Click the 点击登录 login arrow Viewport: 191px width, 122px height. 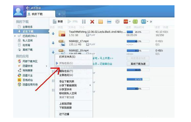tap(28, 8)
